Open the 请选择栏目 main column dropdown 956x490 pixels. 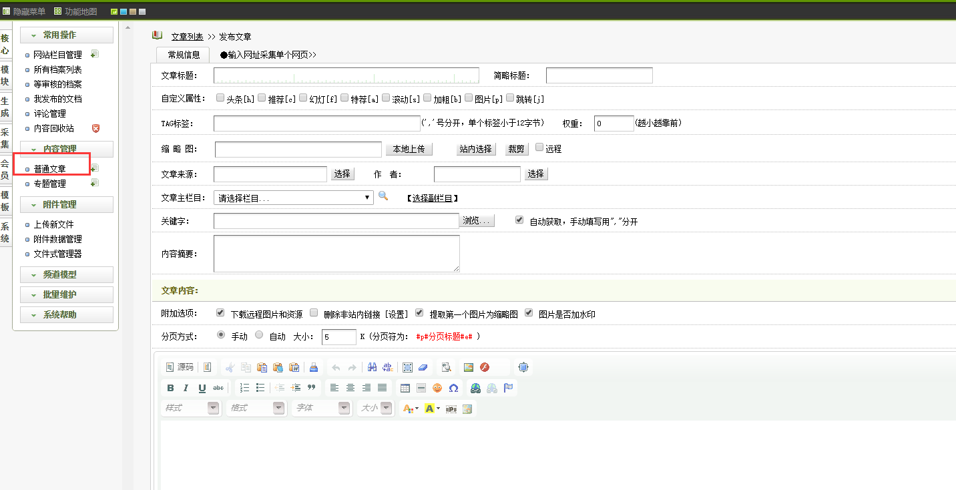point(294,198)
